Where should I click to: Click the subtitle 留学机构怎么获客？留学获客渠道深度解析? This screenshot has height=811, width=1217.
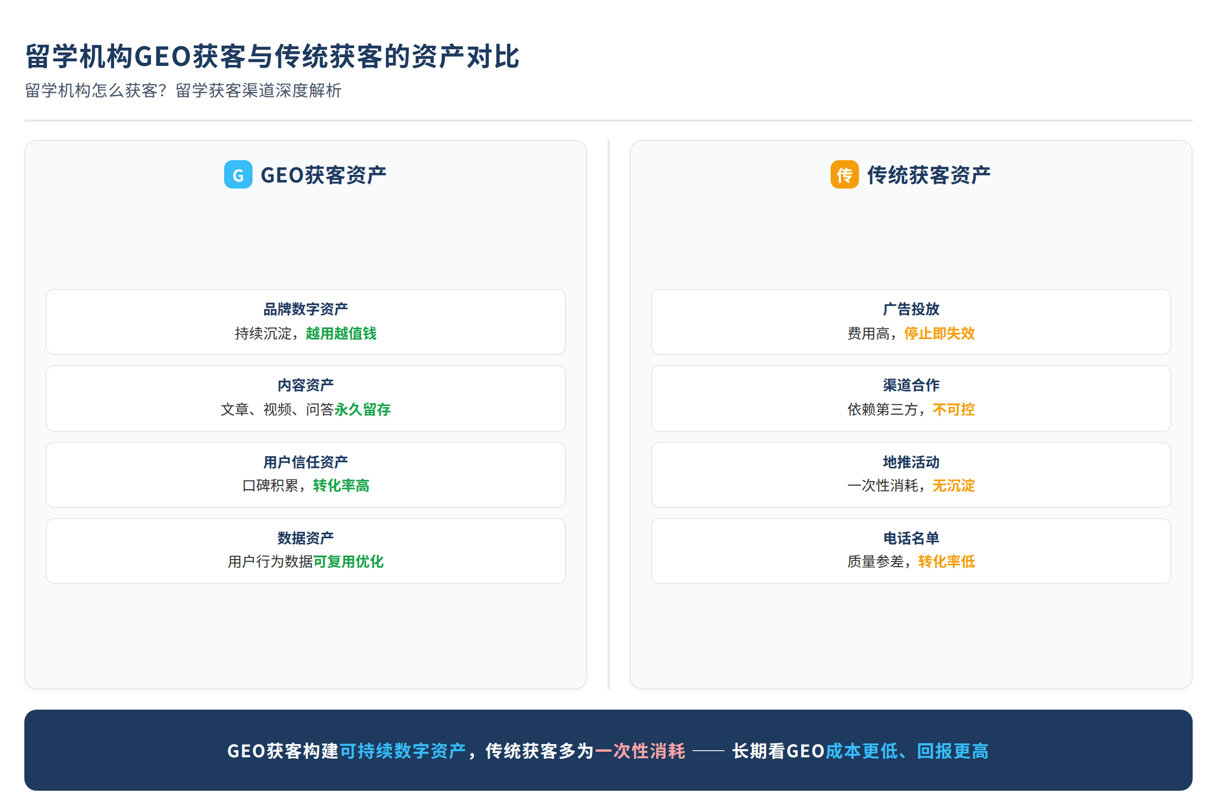pos(183,91)
